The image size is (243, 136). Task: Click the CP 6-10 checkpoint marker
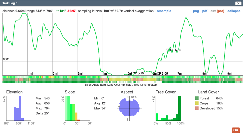130,73
